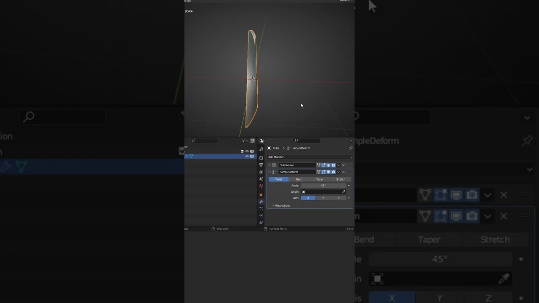Open the Particles properties tab
Screen dimensions: 539x303
[x=261, y=208]
